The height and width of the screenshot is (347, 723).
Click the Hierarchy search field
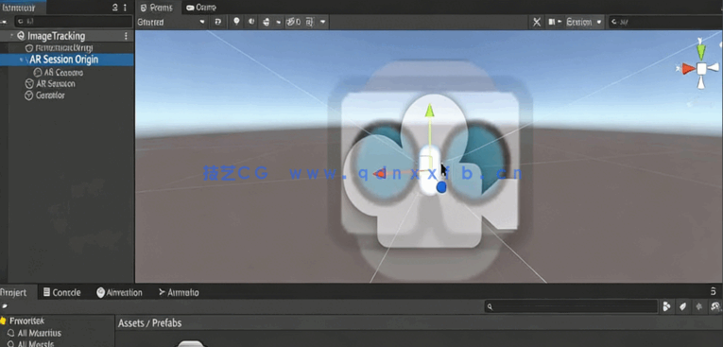(74, 21)
